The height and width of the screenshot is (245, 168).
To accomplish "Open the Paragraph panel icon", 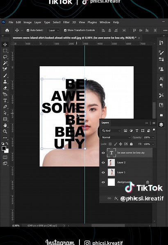I will click(161, 85).
